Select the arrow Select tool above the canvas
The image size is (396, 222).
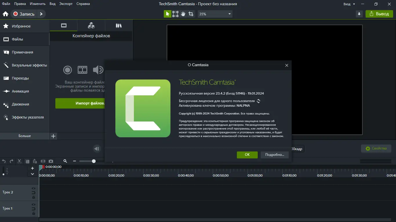tap(168, 14)
